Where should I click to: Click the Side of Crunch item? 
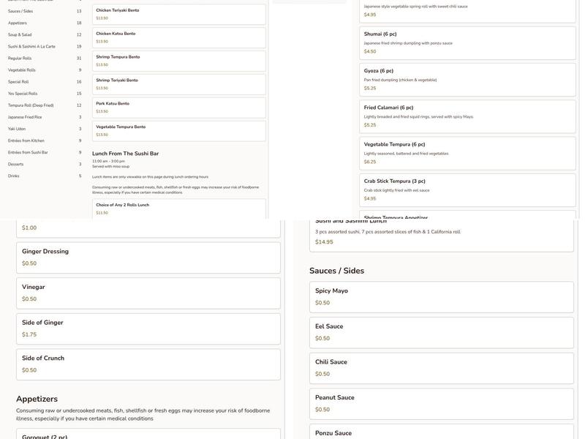point(148,364)
